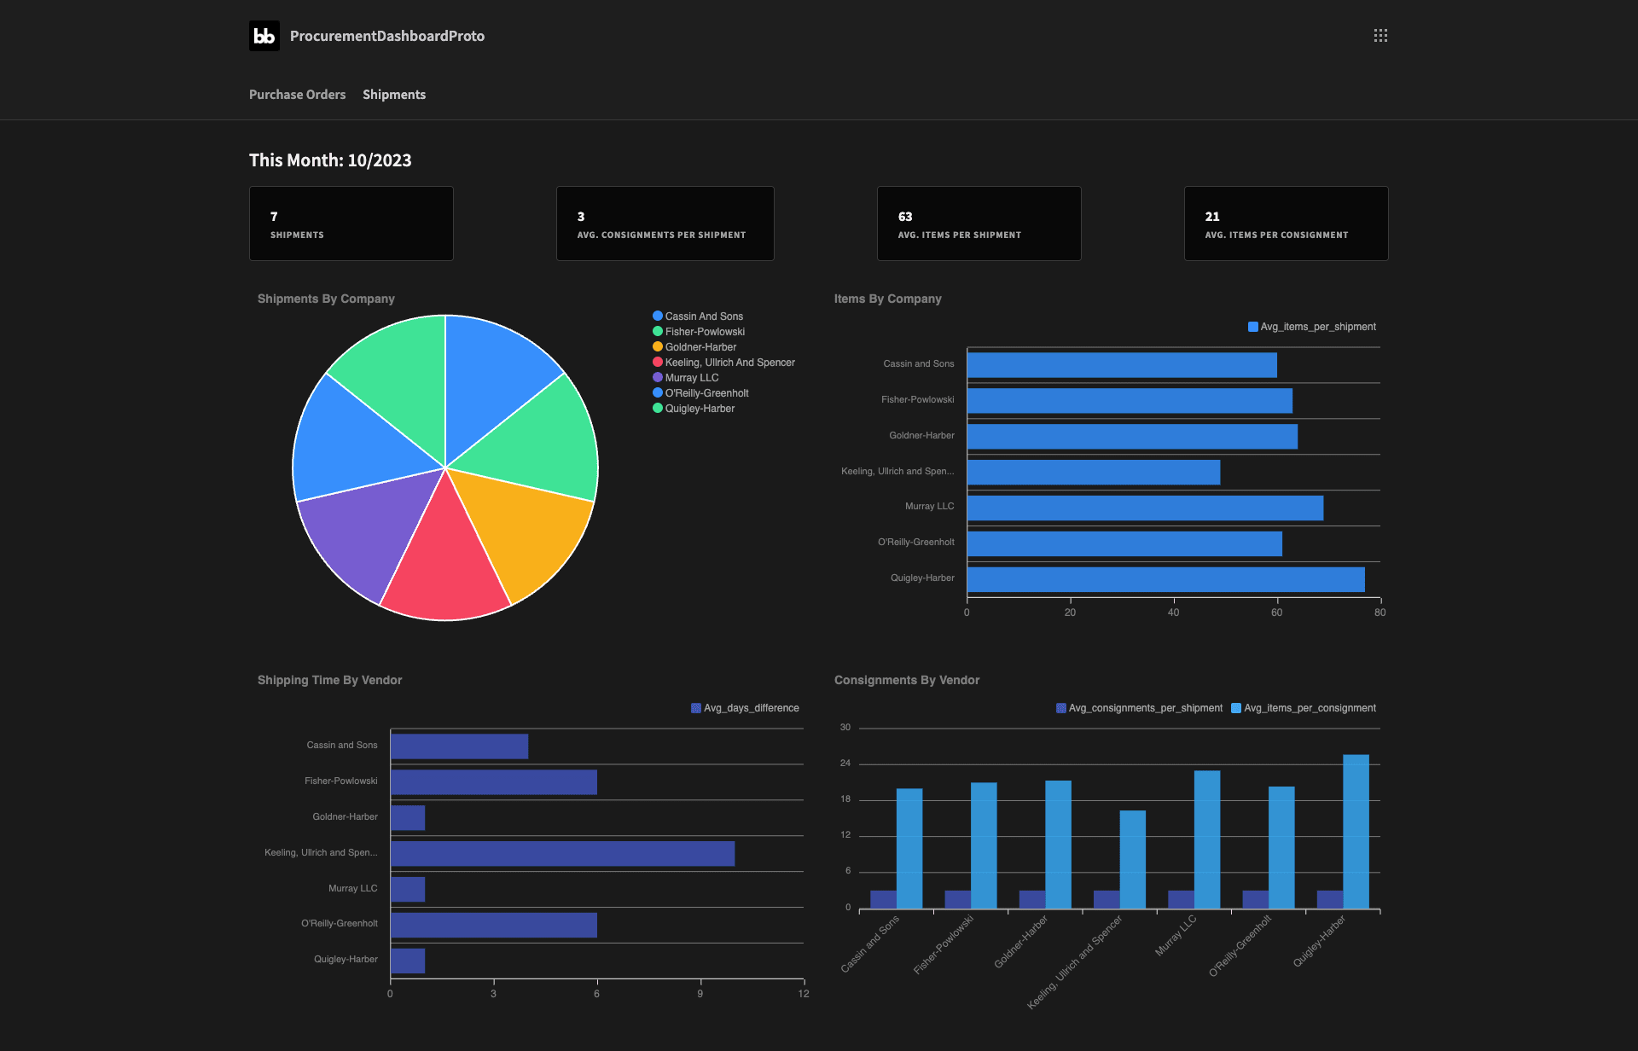Click Quigley-Harber tall bar in Consignments chart
Viewport: 1638px width, 1051px height.
click(x=1356, y=832)
